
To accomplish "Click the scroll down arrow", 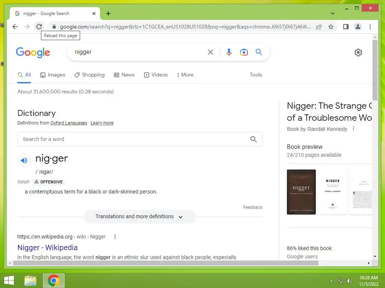I will point(375,256).
